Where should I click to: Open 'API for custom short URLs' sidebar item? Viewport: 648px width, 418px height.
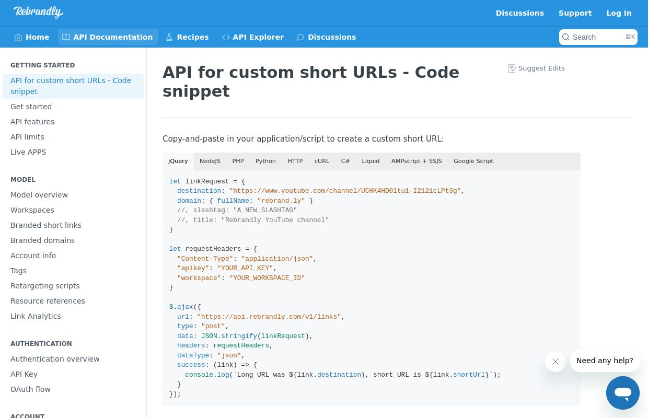[x=73, y=86]
